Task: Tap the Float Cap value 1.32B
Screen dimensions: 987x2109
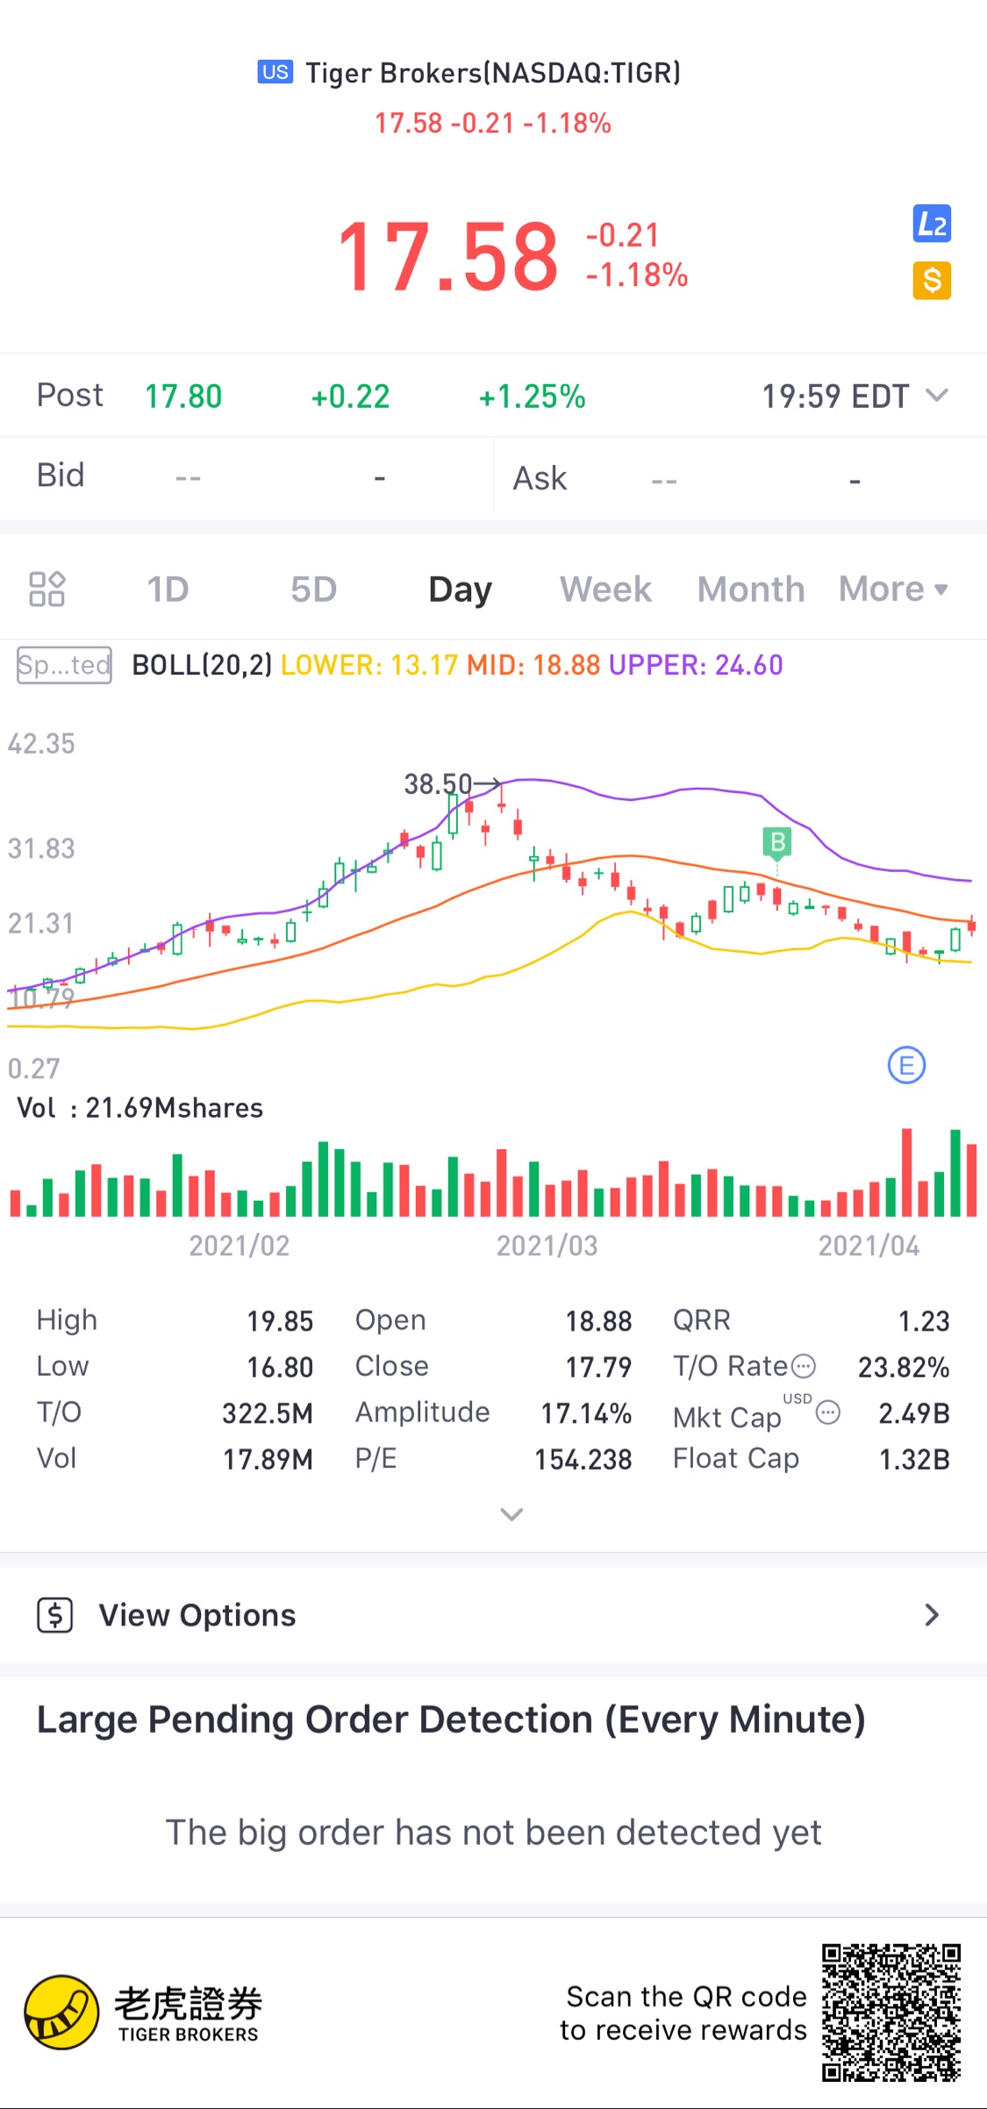Action: (914, 1460)
